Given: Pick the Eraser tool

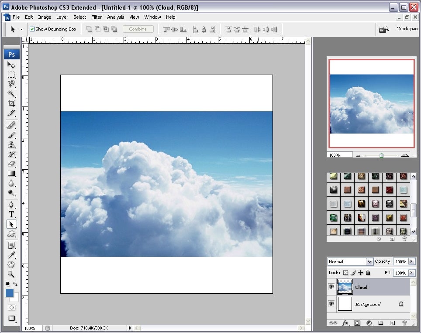Looking at the screenshot, I should pos(11,164).
